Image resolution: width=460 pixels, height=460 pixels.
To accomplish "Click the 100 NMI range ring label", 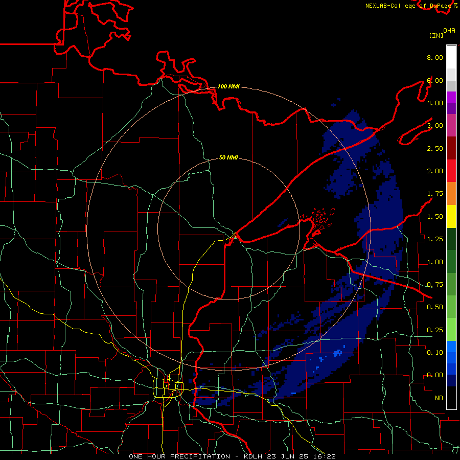I will 228,86.
